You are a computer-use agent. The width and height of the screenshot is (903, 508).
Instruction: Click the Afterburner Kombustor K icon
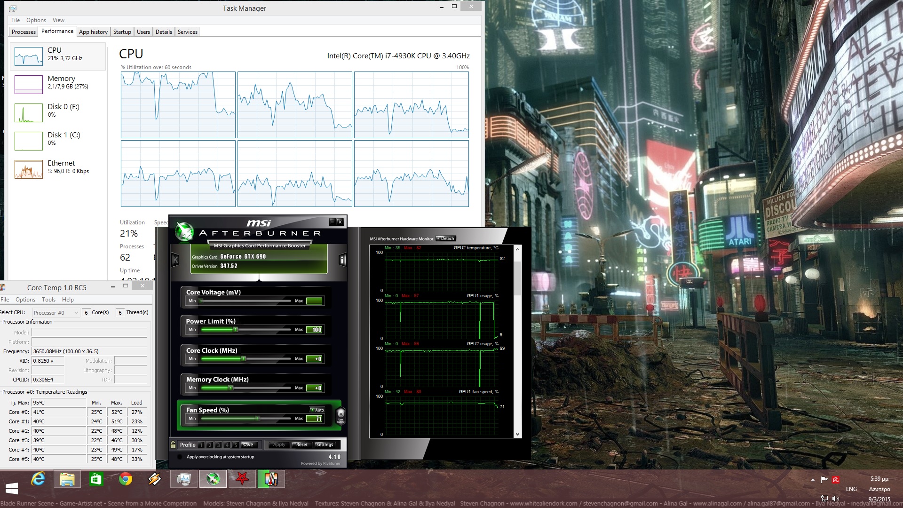(175, 260)
